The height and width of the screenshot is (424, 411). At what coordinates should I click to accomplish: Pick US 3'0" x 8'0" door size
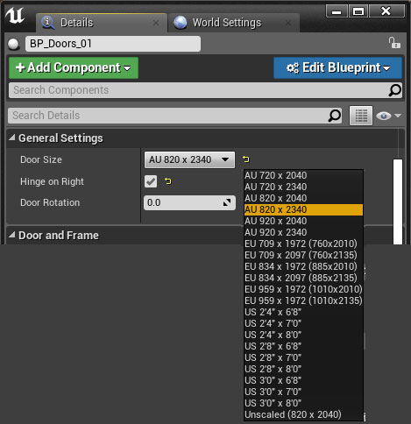[x=303, y=403]
